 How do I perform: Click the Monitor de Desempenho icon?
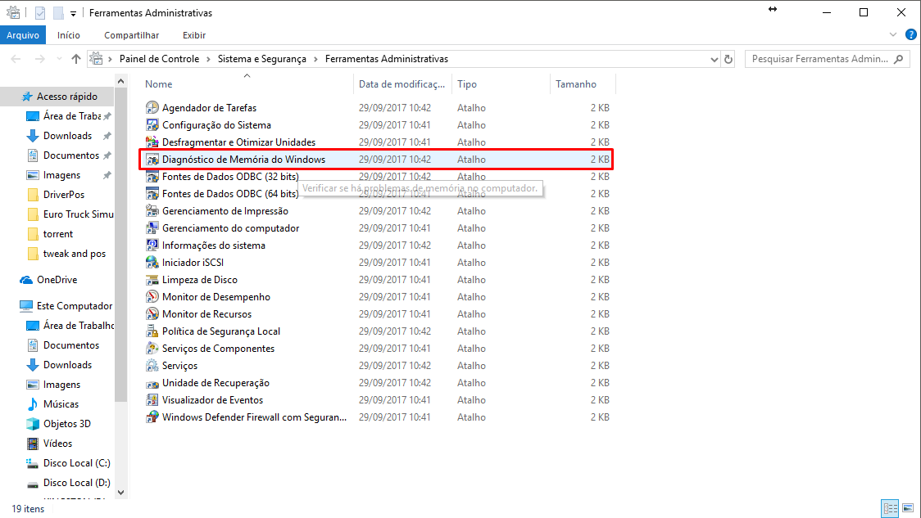pos(152,297)
